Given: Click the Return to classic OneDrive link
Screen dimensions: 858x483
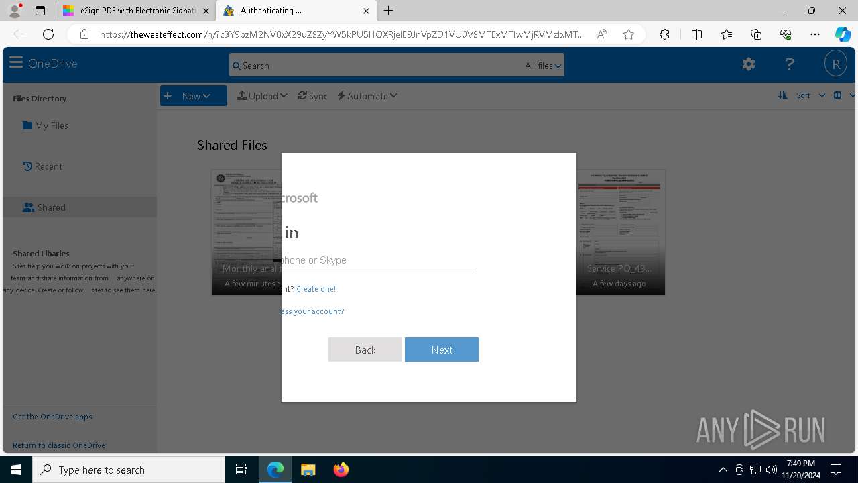Looking at the screenshot, I should pos(59,445).
